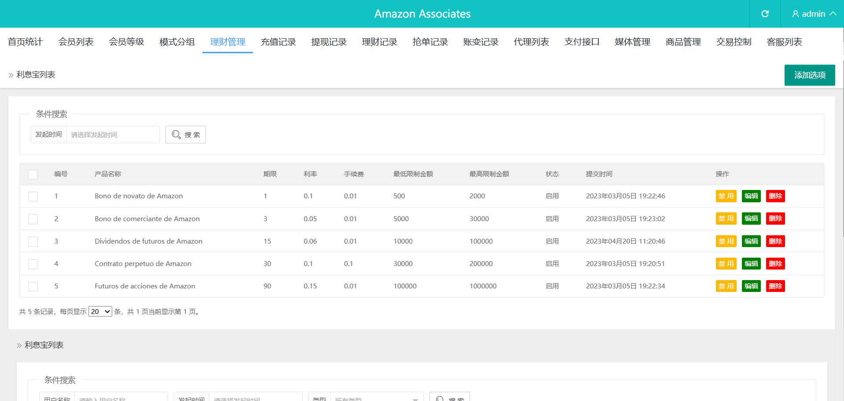
Task: Open the 商品管理 tab
Action: tap(683, 42)
